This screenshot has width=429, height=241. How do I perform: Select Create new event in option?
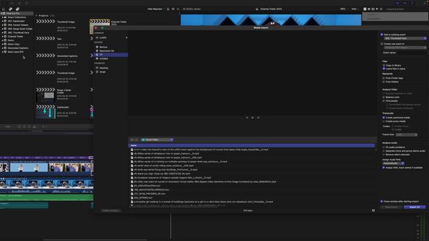point(381,44)
